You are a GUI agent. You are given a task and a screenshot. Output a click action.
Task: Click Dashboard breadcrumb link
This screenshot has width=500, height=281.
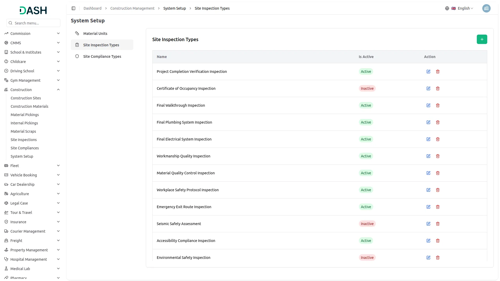92,8
